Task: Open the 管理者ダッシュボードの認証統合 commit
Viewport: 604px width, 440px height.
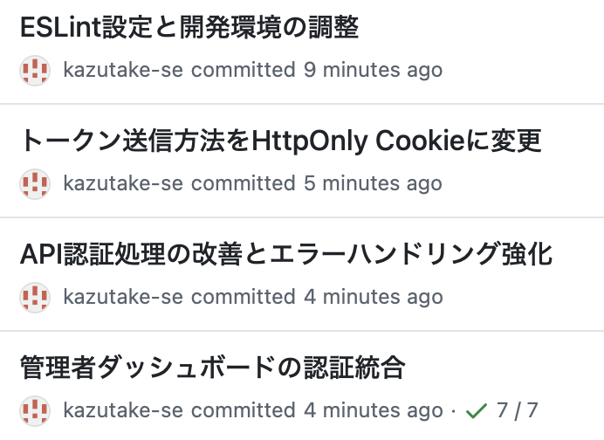Action: [x=212, y=368]
